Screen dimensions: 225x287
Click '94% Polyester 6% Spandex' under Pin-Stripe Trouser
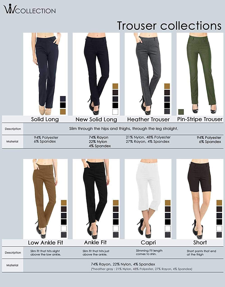(209, 140)
